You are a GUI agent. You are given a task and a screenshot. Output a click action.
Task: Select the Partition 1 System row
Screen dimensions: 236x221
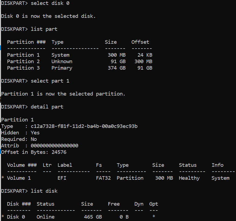[80, 55]
